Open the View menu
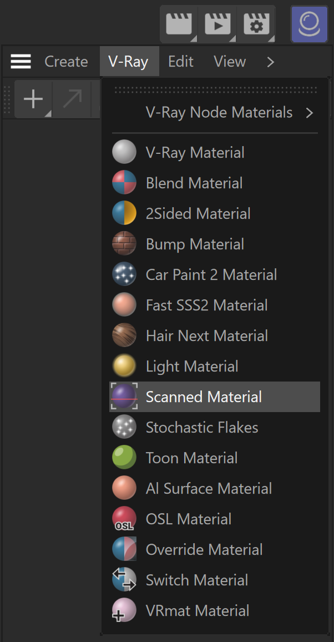The image size is (334, 642). coord(230,62)
